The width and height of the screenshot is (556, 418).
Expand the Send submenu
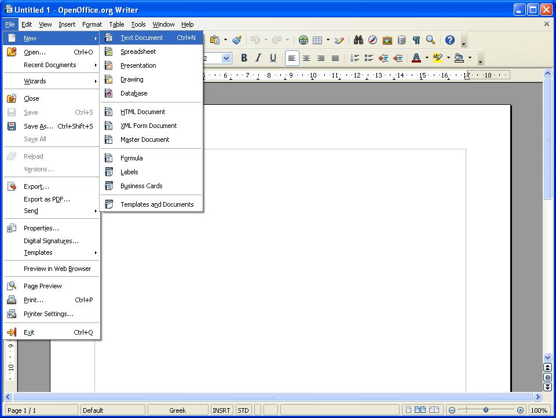(52, 211)
